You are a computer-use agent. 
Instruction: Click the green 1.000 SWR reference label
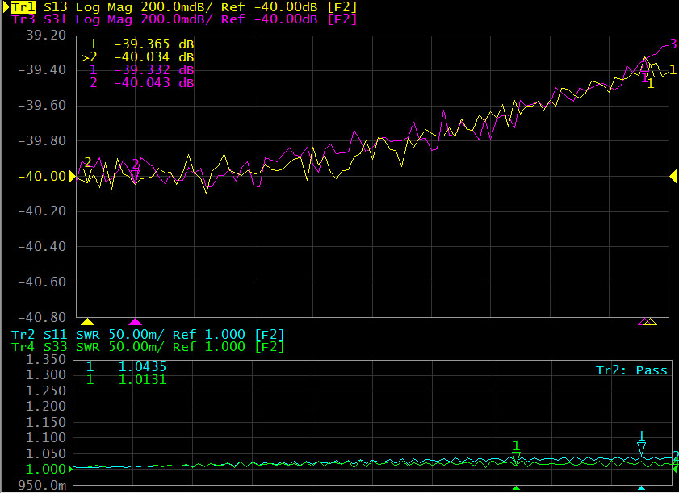point(46,470)
